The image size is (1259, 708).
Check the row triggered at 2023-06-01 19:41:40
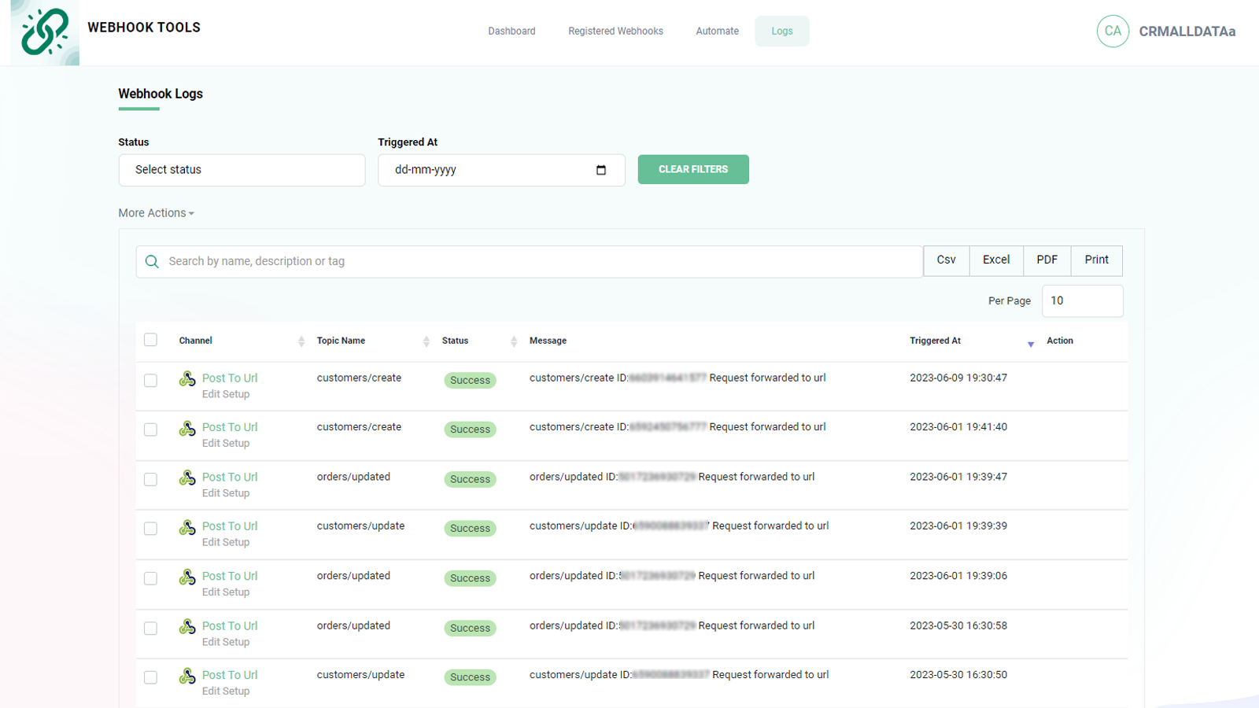(151, 430)
